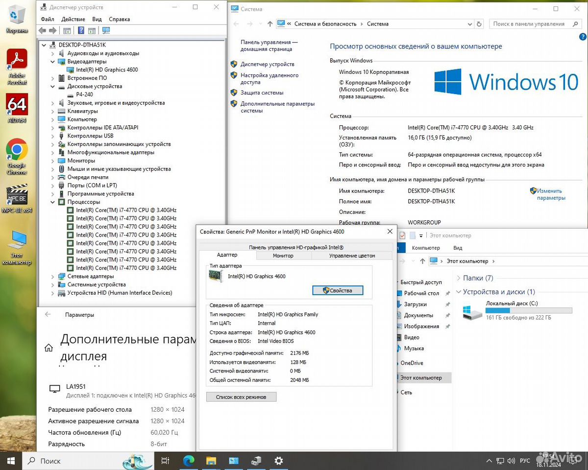Select Загрузки in Explorer sidebar

point(415,304)
